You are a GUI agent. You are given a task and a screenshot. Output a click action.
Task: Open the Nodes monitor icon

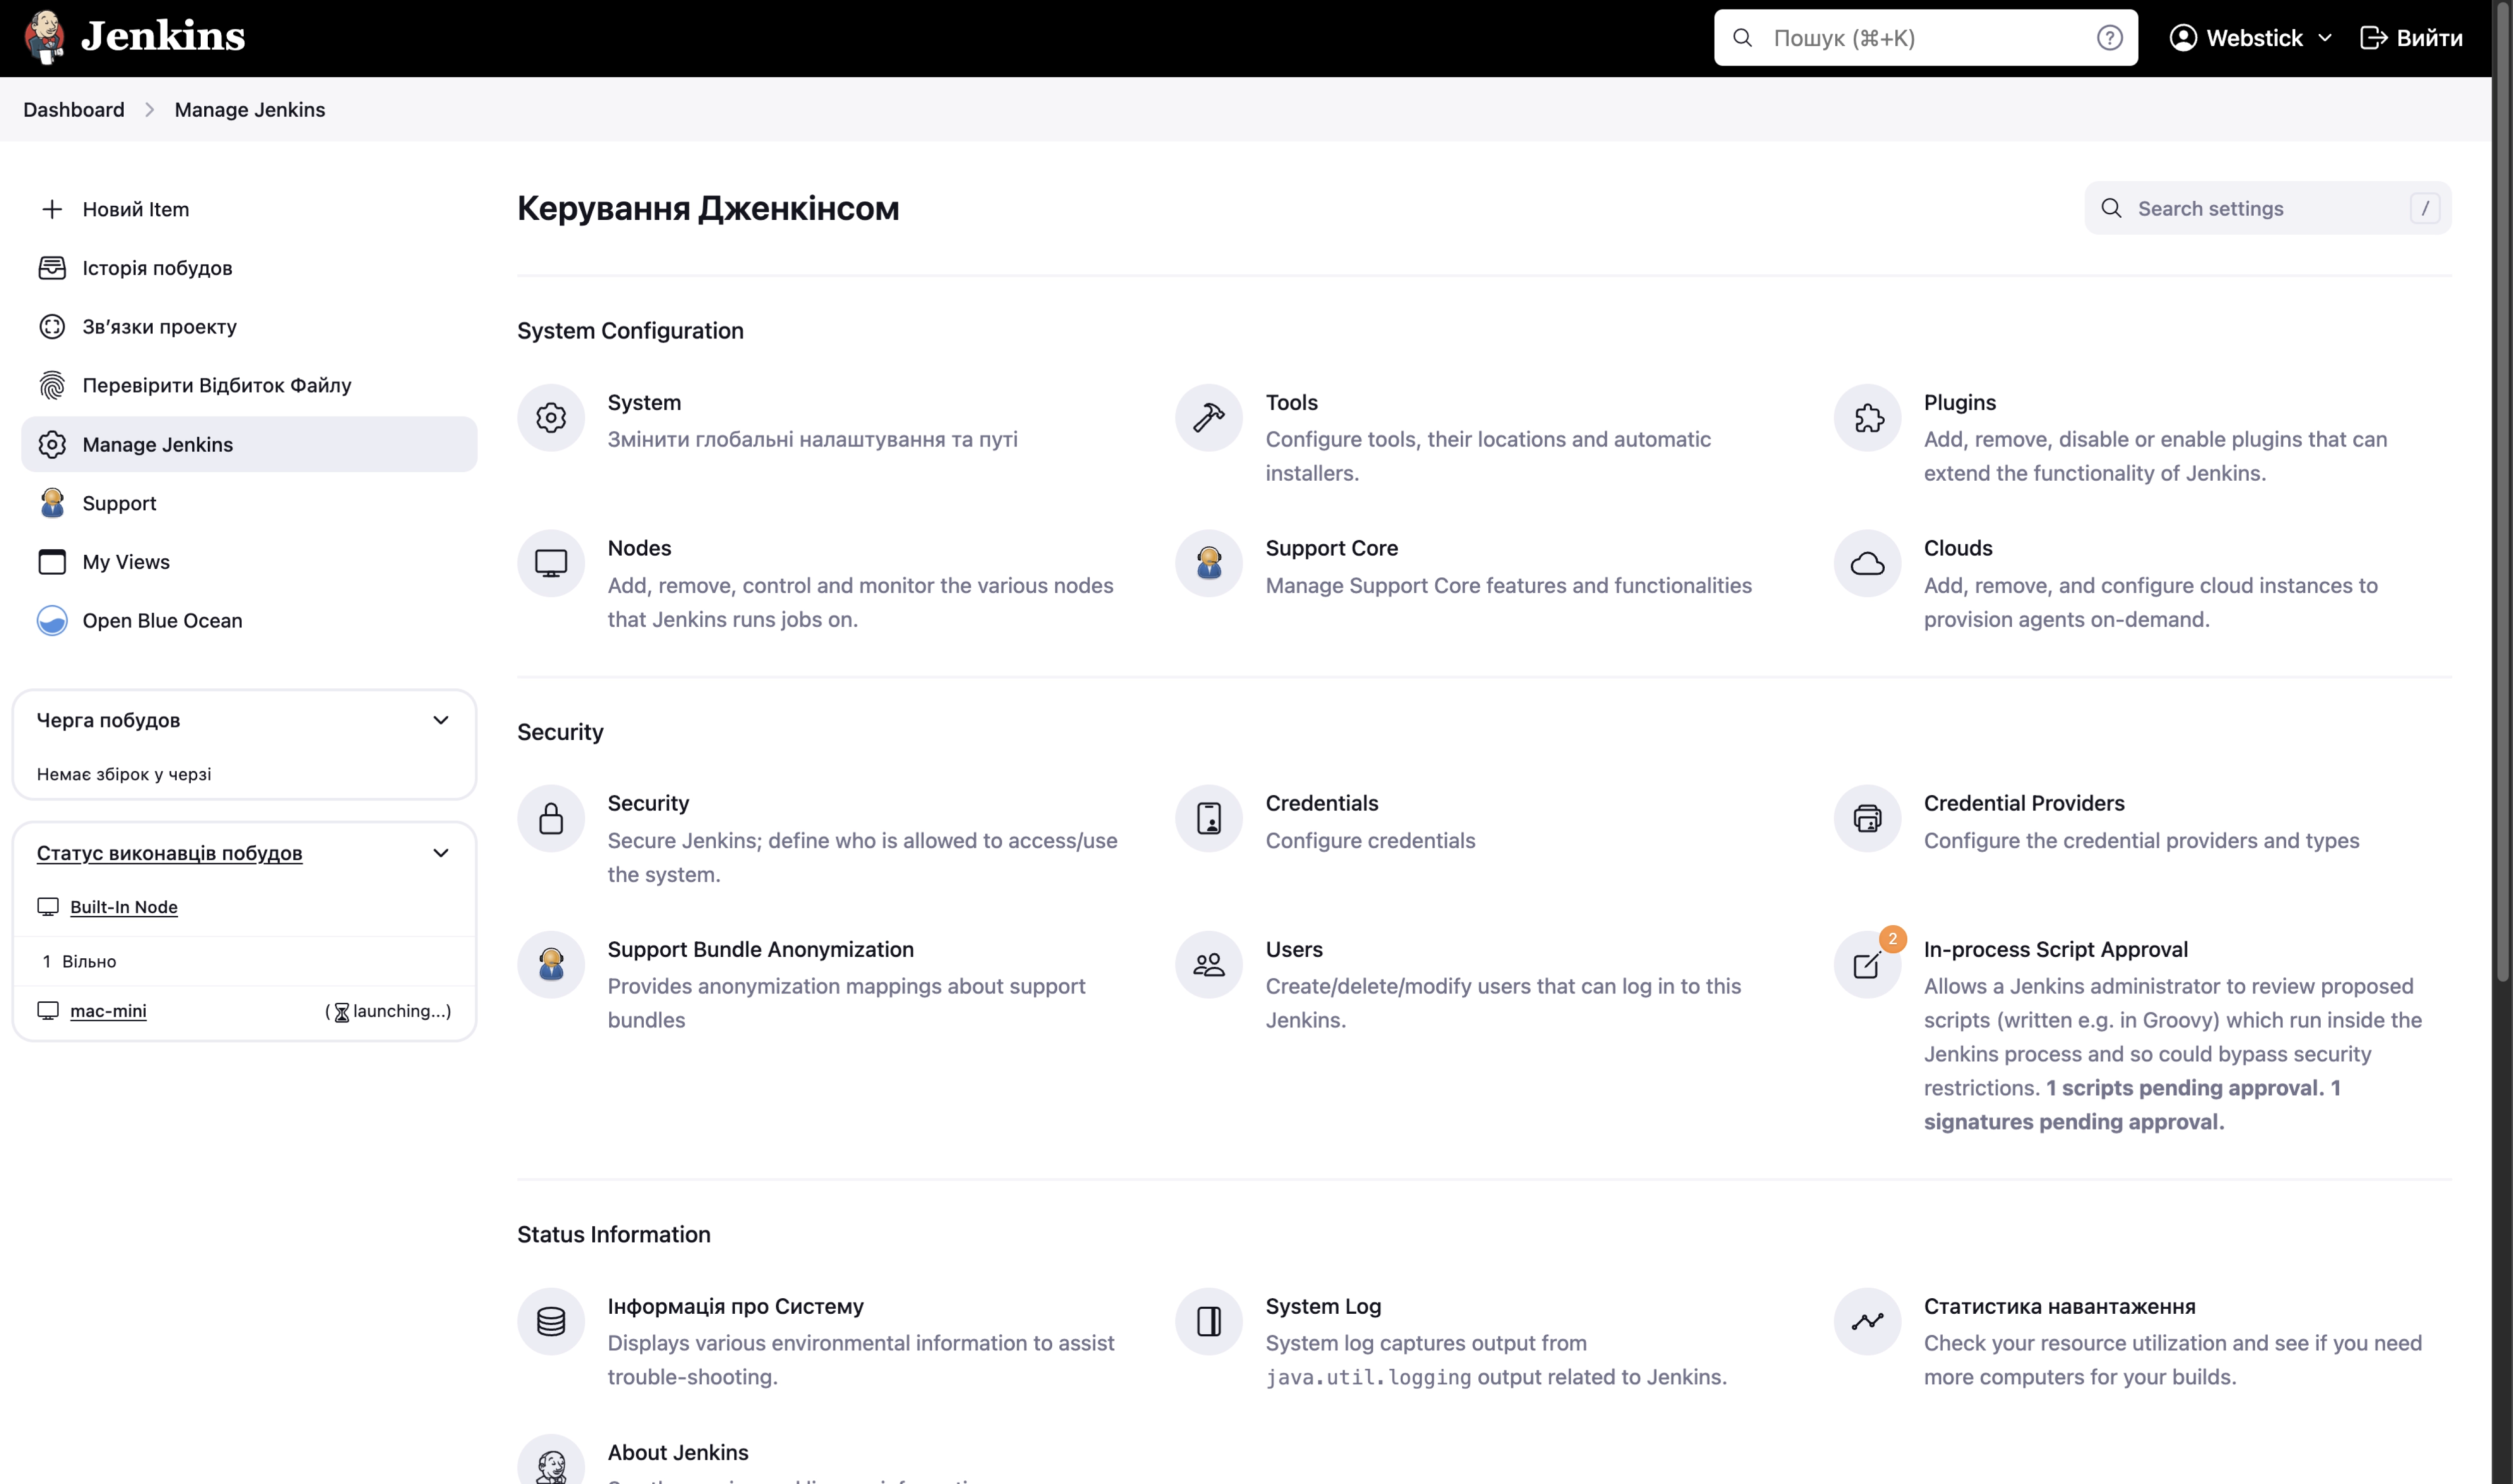tap(551, 564)
